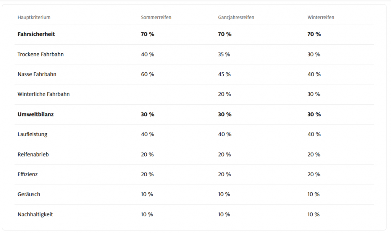This screenshot has width=391, height=233.
Task: Click the Hauptkriterium column header
Action: (x=34, y=18)
